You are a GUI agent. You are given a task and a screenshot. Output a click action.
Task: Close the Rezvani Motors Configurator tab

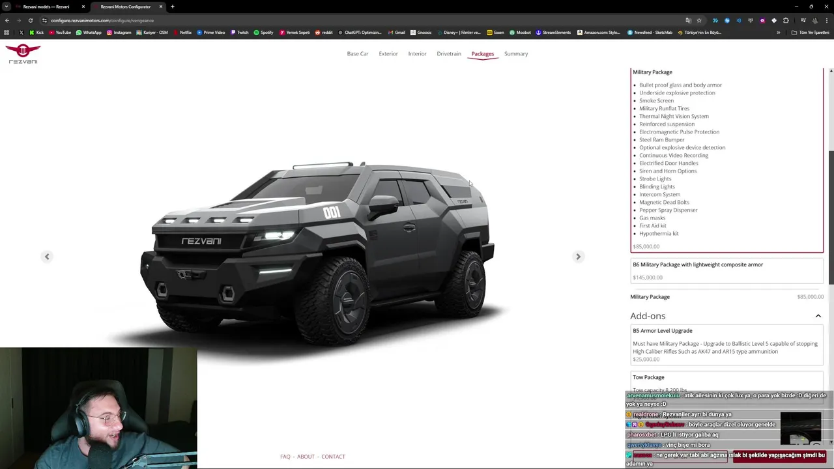161,7
